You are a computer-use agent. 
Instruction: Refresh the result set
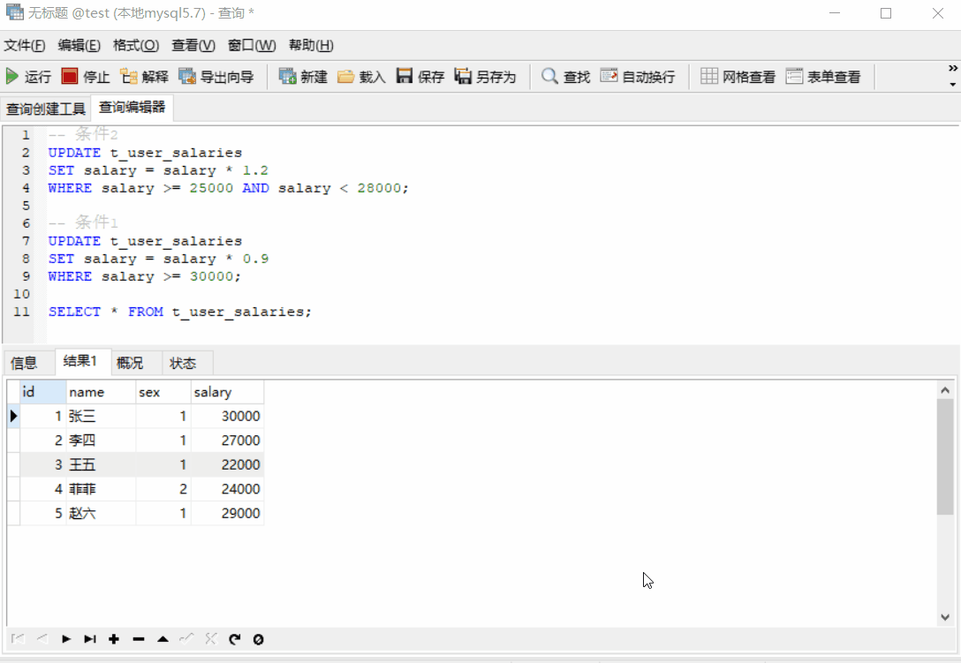(233, 639)
